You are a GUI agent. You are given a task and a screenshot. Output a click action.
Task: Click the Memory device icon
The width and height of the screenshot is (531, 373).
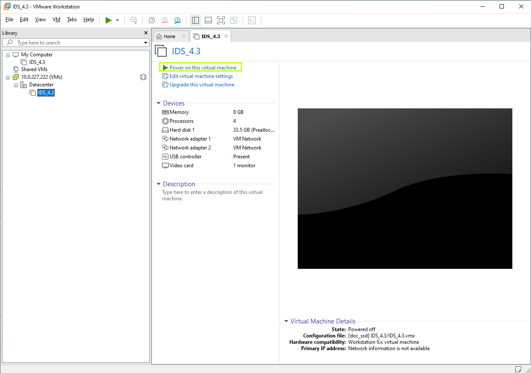click(165, 112)
